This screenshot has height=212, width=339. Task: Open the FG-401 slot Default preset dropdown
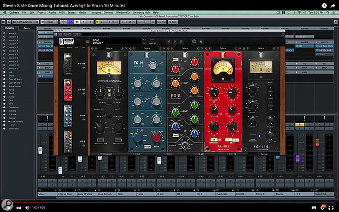[x=223, y=49]
